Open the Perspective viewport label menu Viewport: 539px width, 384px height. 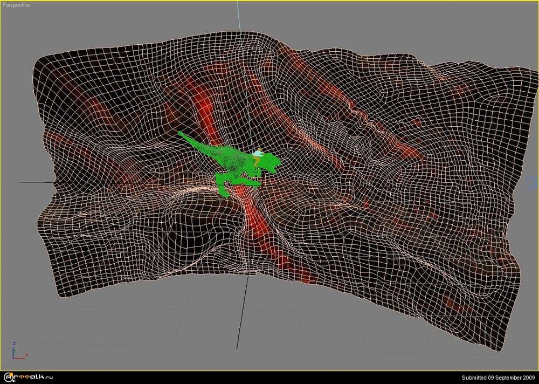[x=16, y=5]
